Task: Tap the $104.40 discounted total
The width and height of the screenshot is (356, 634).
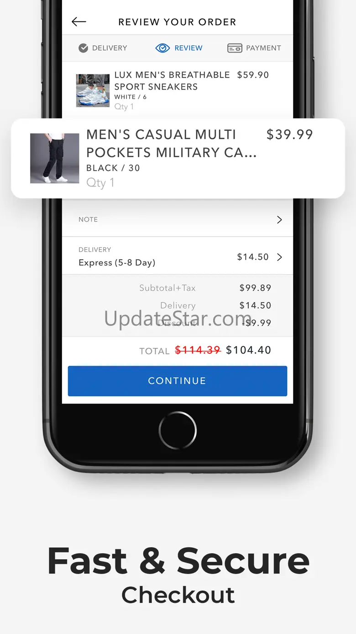Action: click(249, 350)
